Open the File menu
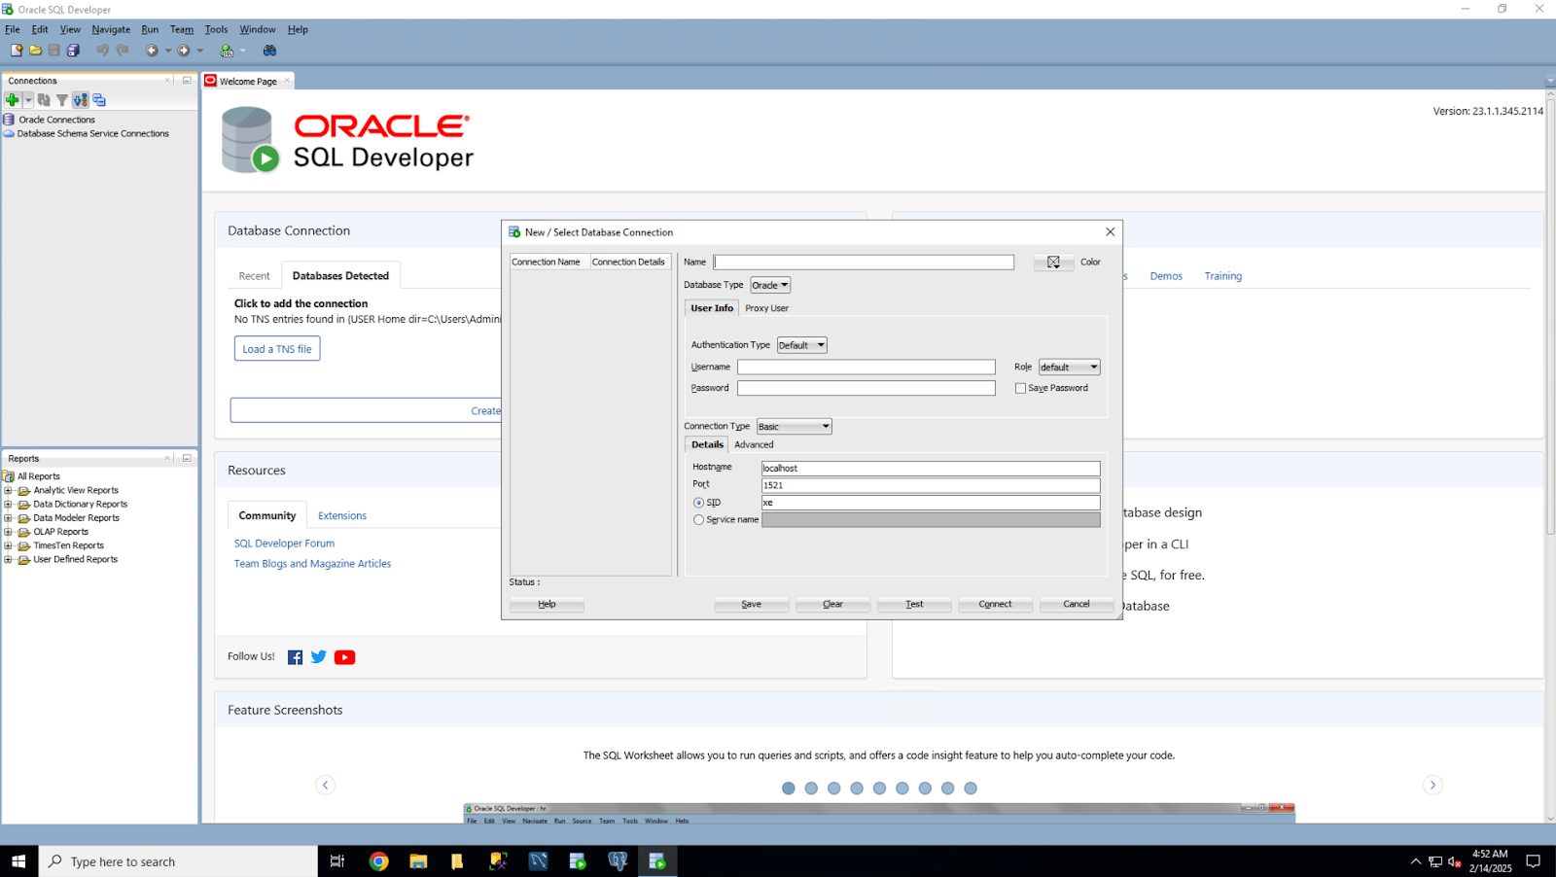The image size is (1556, 877). (x=13, y=29)
